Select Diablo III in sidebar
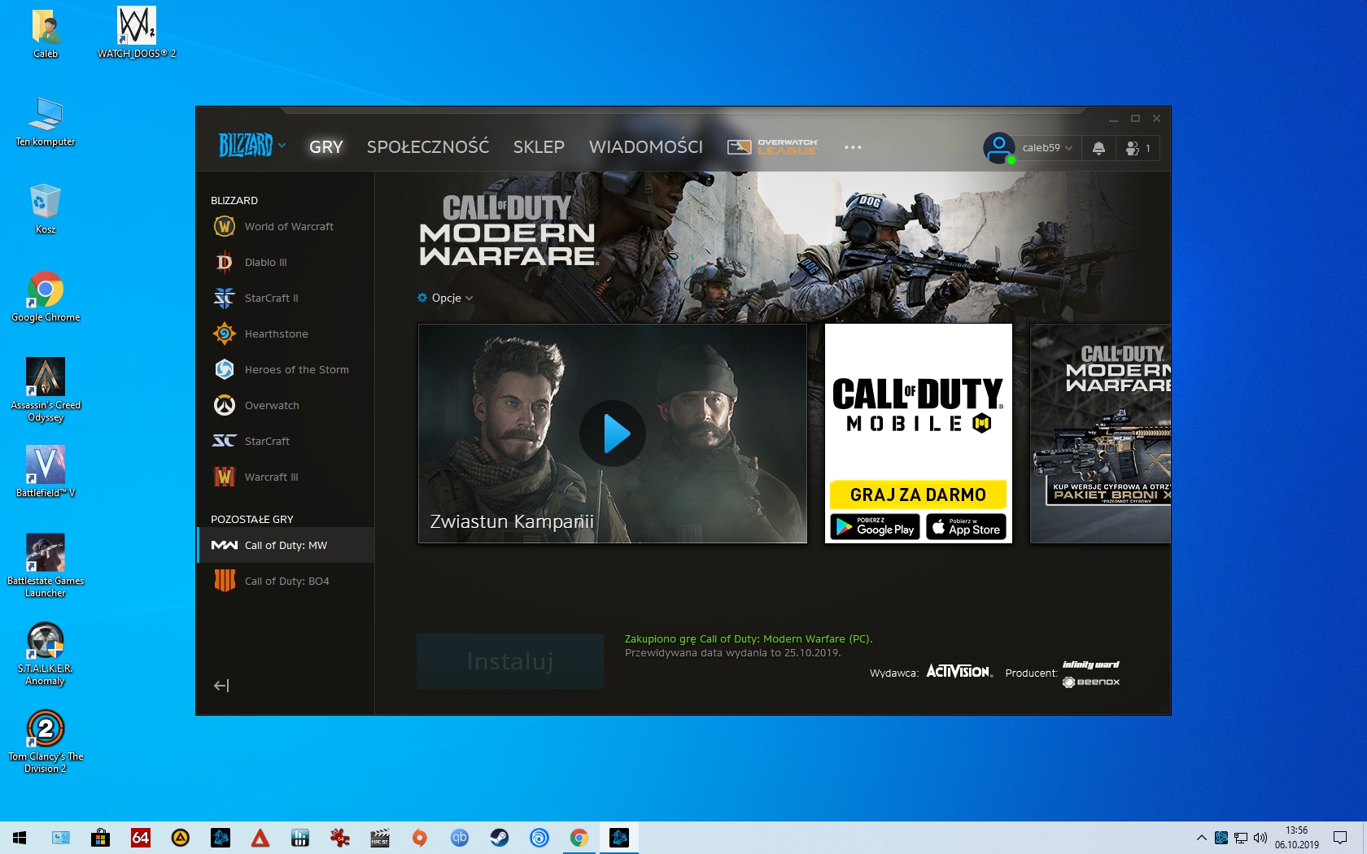The width and height of the screenshot is (1367, 854). click(285, 262)
